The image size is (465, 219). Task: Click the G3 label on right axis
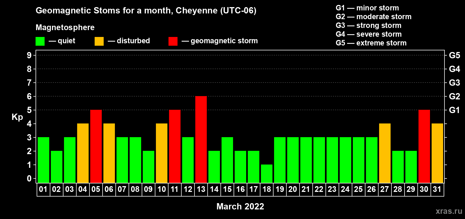(x=455, y=83)
